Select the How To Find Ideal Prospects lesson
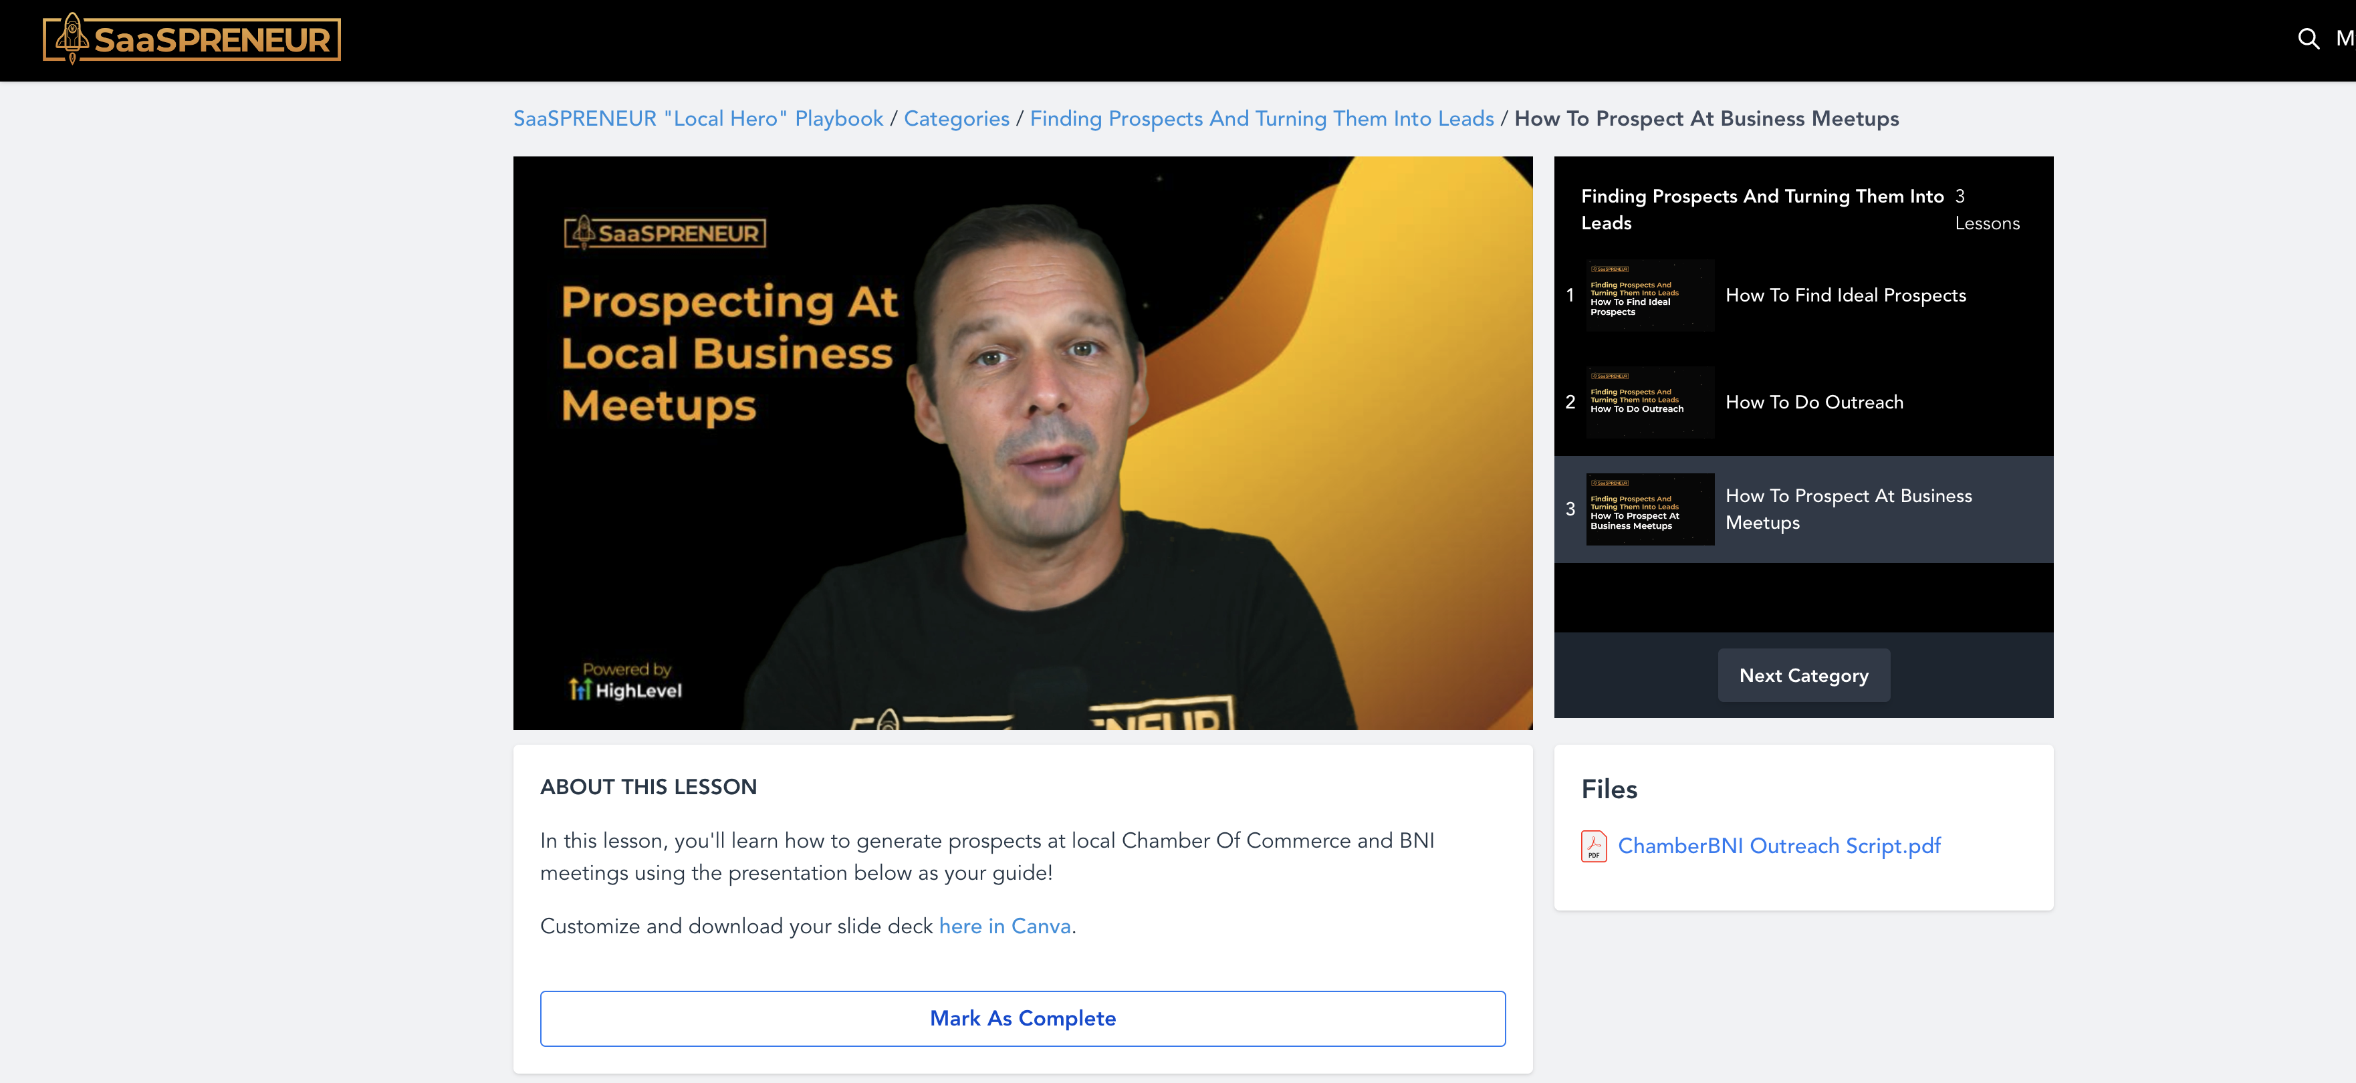2356x1083 pixels. click(x=1846, y=295)
